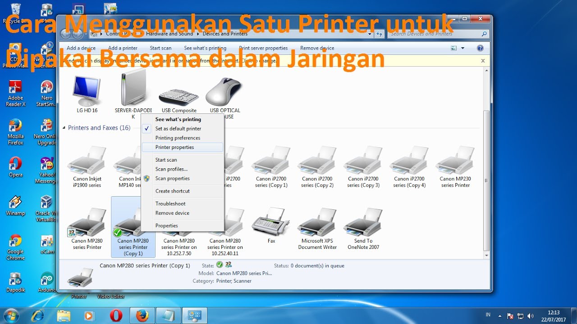Select Canon Inkjet iP1900 series printer

pyautogui.click(x=87, y=162)
